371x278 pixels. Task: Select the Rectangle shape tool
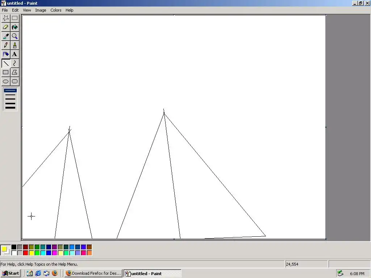pos(6,72)
